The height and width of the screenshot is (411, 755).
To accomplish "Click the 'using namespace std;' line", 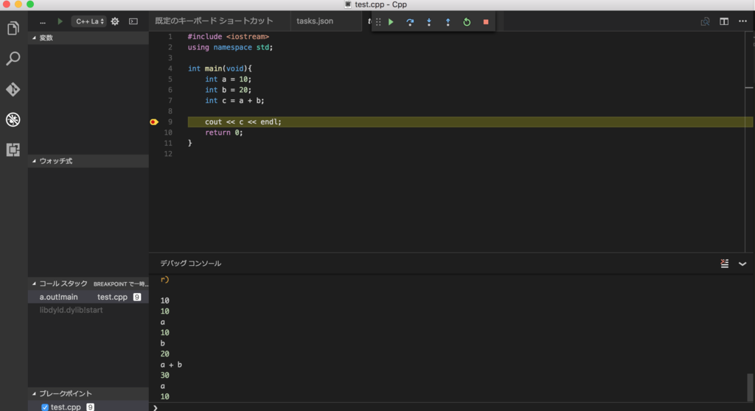I will point(230,48).
